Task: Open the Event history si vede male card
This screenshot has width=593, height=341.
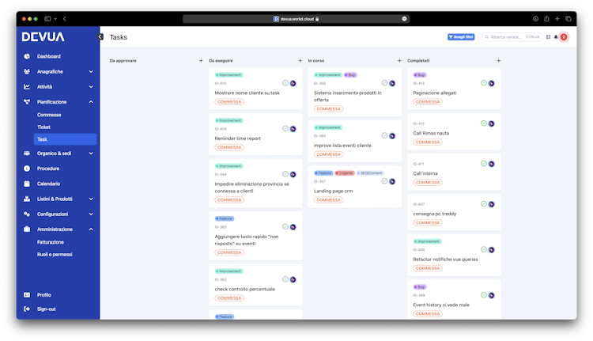Action: click(x=454, y=299)
